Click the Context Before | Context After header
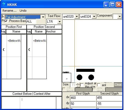This screenshot has height=110, width=125. click(x=32, y=94)
